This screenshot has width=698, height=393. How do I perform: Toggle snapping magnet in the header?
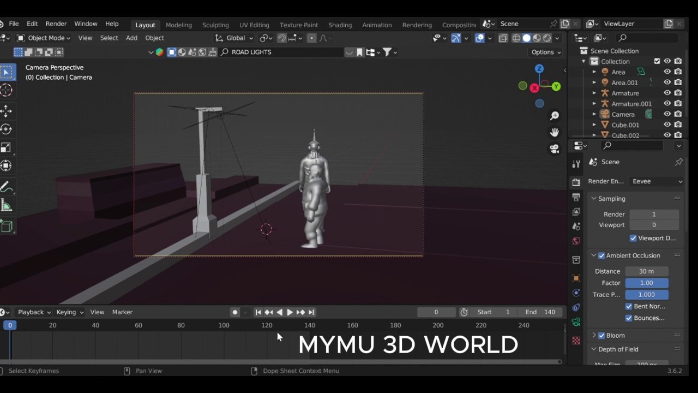click(281, 38)
